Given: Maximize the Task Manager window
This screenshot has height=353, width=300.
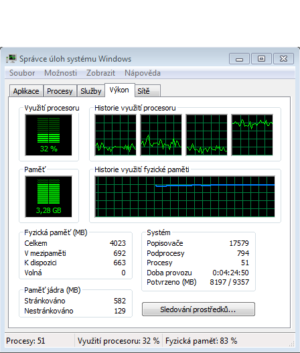Looking at the screenshot, I should point(261,59).
